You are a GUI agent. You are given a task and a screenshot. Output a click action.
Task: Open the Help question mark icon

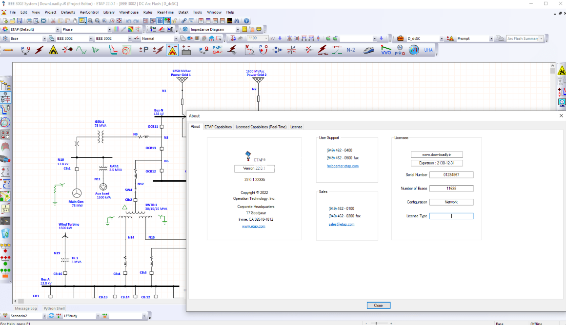click(246, 21)
